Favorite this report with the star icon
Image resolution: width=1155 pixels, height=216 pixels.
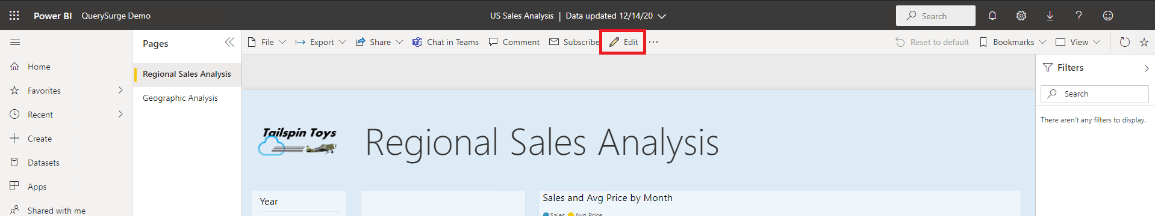[1144, 42]
